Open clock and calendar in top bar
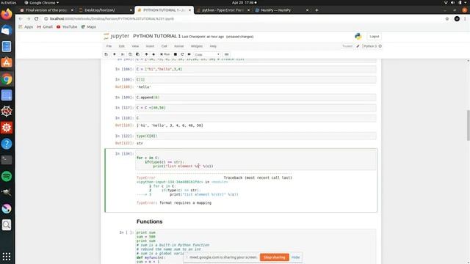The width and height of the screenshot is (470, 264). [x=244, y=2]
